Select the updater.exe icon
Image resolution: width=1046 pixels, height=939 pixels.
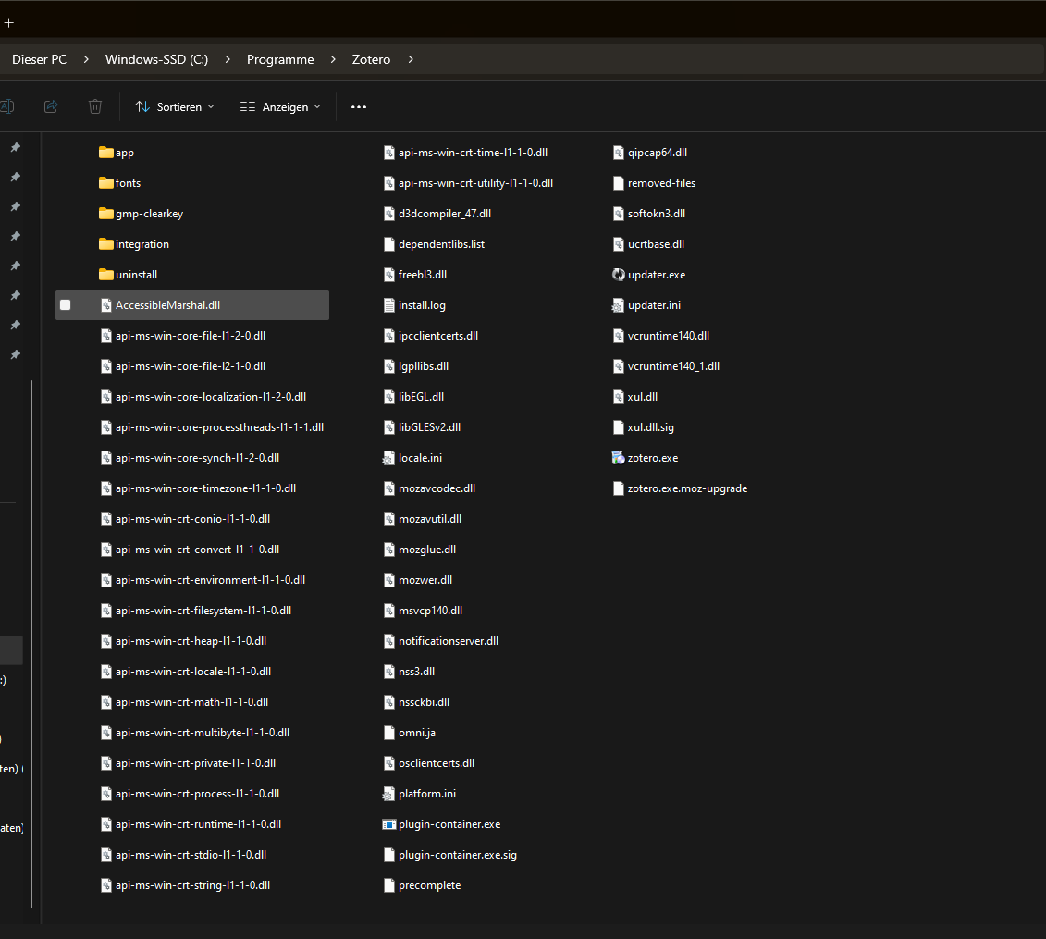[x=619, y=274]
